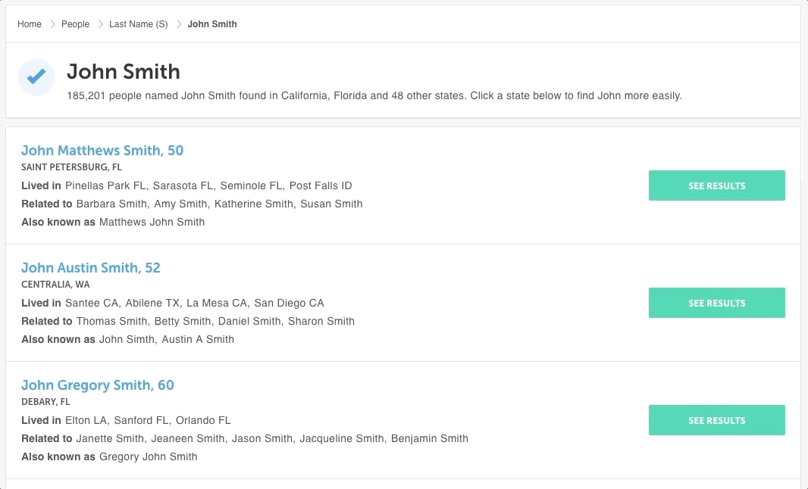Select the John Smith breadcrumb item

[212, 24]
